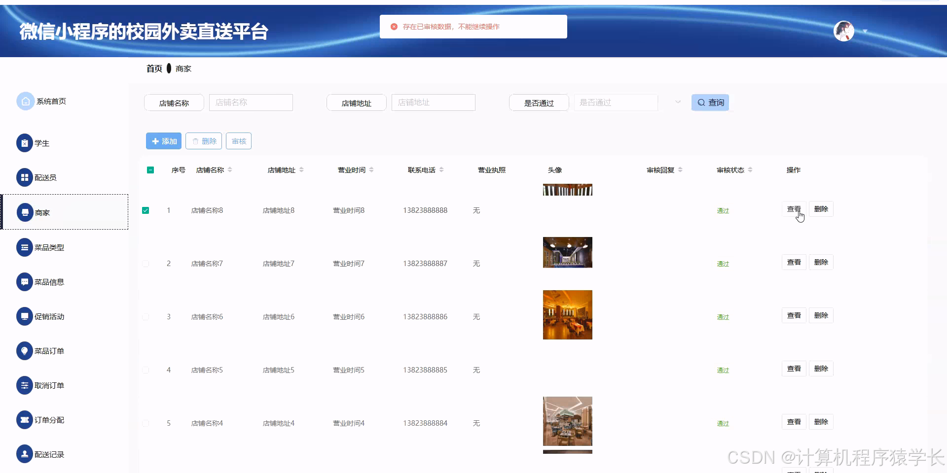Click the 通过 status of 店铺名称8
This screenshot has height=473, width=947.
point(723,211)
